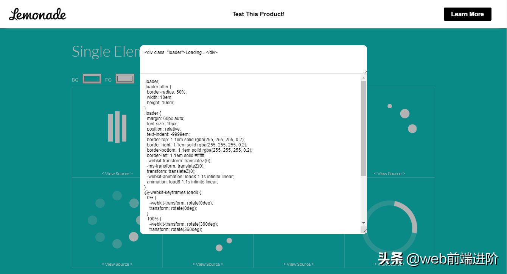Image resolution: width=507 pixels, height=274 pixels.
Task: Click the Lemonade logo
Action: click(37, 14)
